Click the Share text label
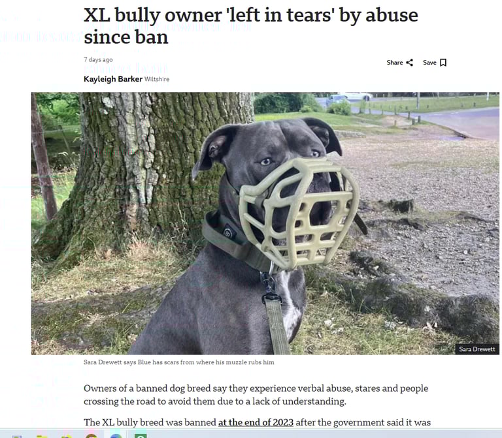Image resolution: width=502 pixels, height=438 pixels. (x=394, y=63)
